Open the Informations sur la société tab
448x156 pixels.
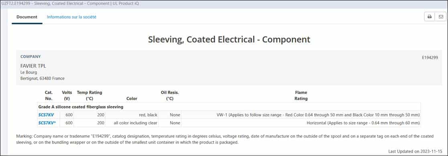click(71, 17)
